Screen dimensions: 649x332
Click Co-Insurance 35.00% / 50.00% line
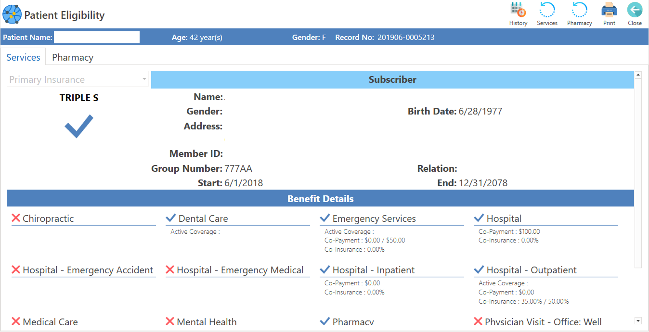(x=524, y=301)
